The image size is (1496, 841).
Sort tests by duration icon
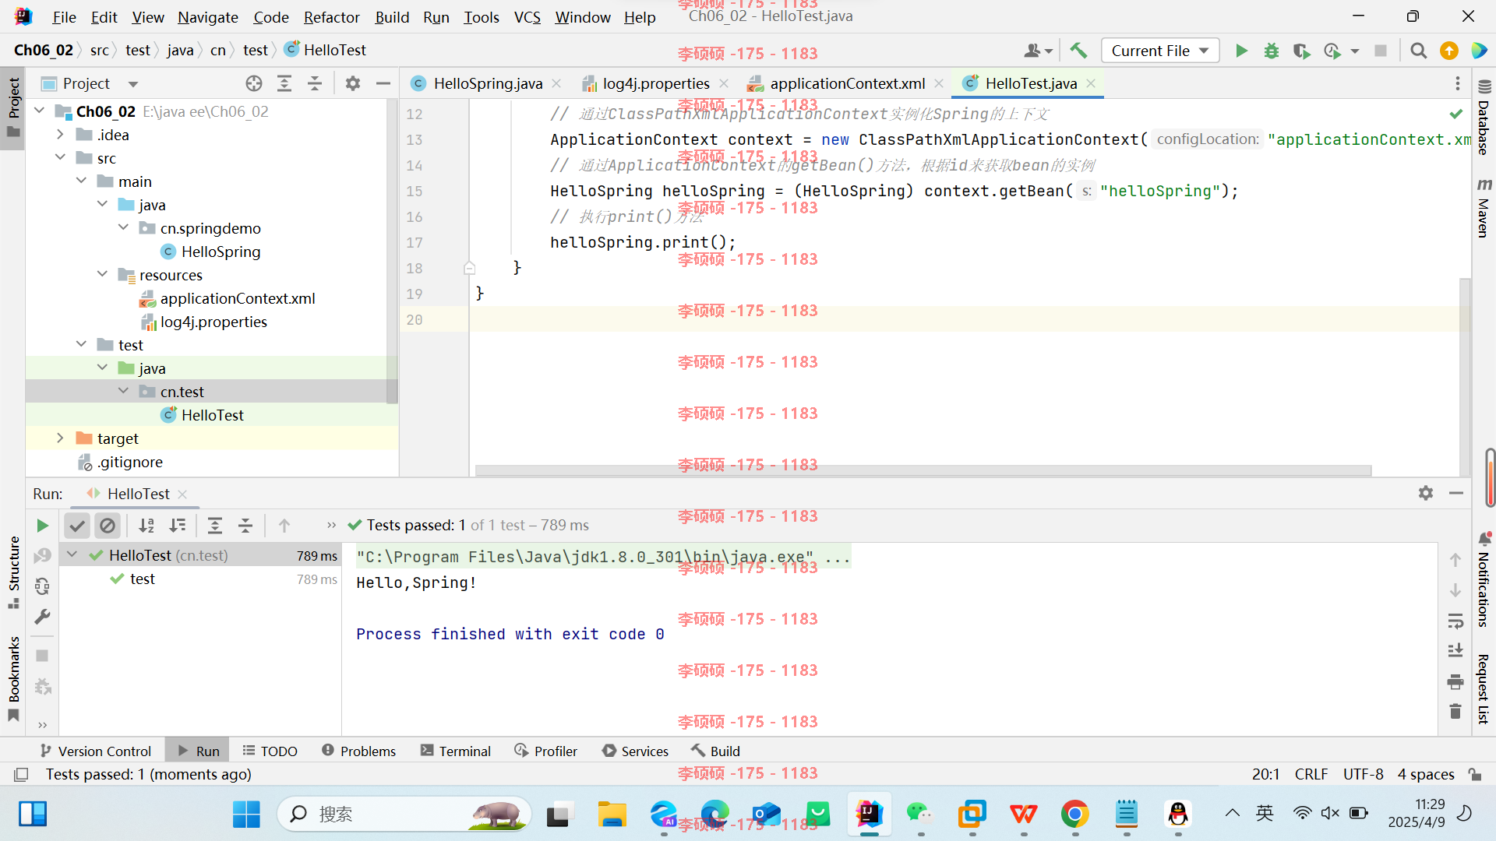pos(178,526)
